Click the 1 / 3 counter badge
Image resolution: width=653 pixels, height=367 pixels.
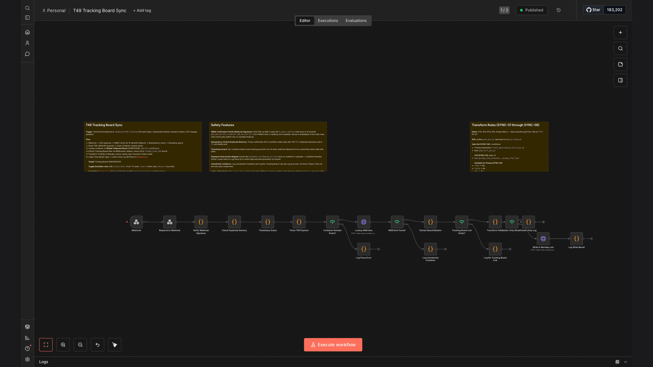[504, 10]
